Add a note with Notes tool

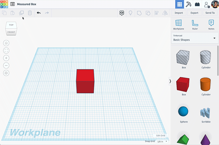coord(211,25)
